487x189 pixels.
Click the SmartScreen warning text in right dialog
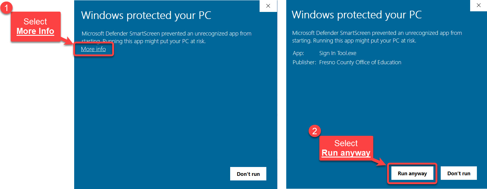click(377, 37)
